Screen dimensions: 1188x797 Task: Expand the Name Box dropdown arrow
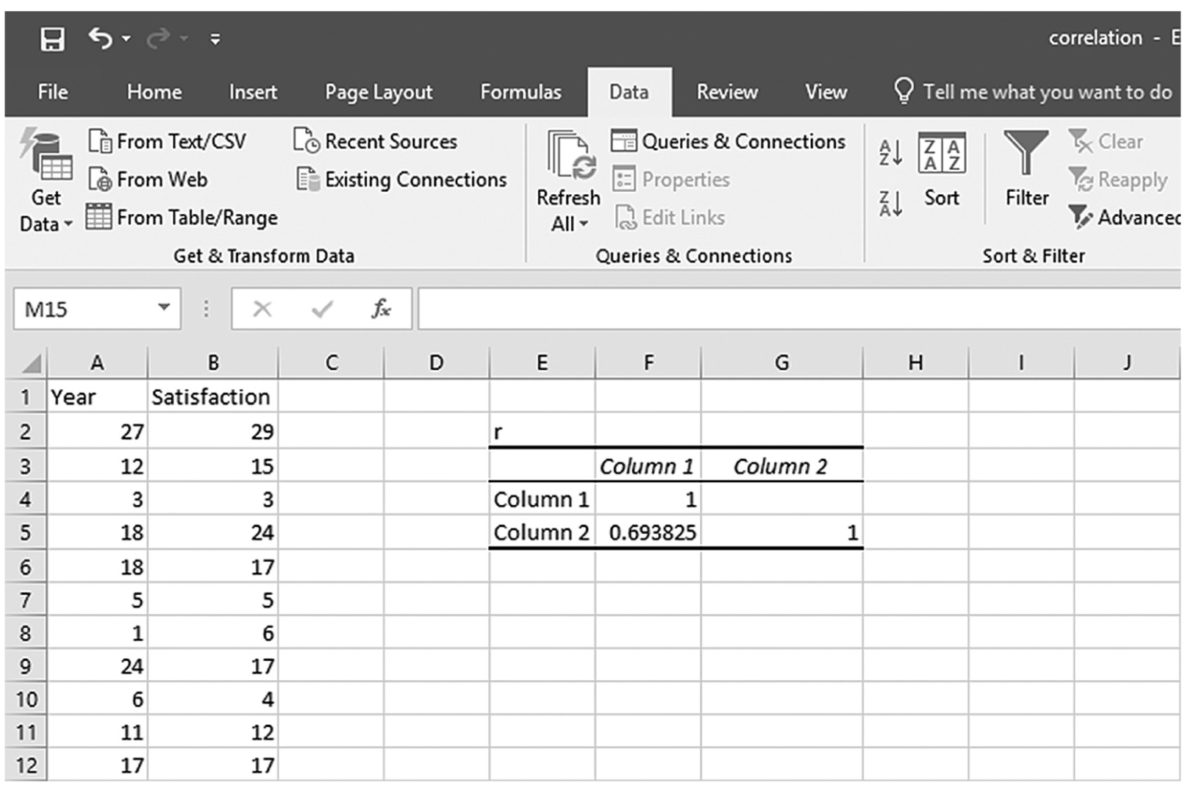coord(164,308)
